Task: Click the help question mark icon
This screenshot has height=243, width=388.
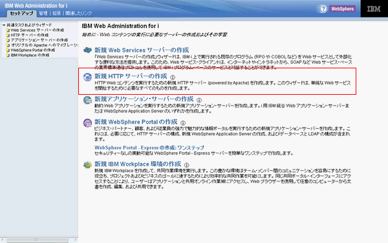Action: [x=323, y=9]
